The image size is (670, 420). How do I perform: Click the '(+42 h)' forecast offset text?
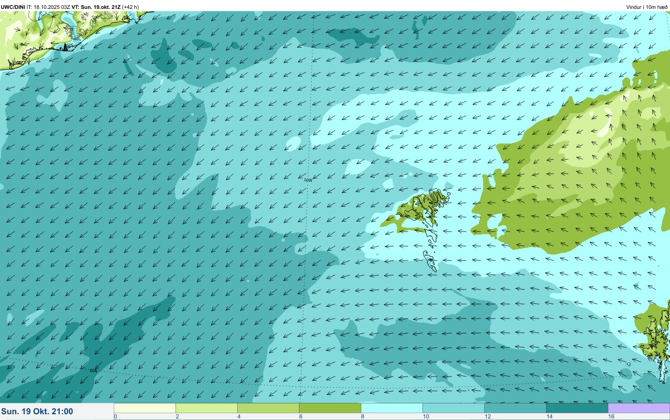(130, 7)
